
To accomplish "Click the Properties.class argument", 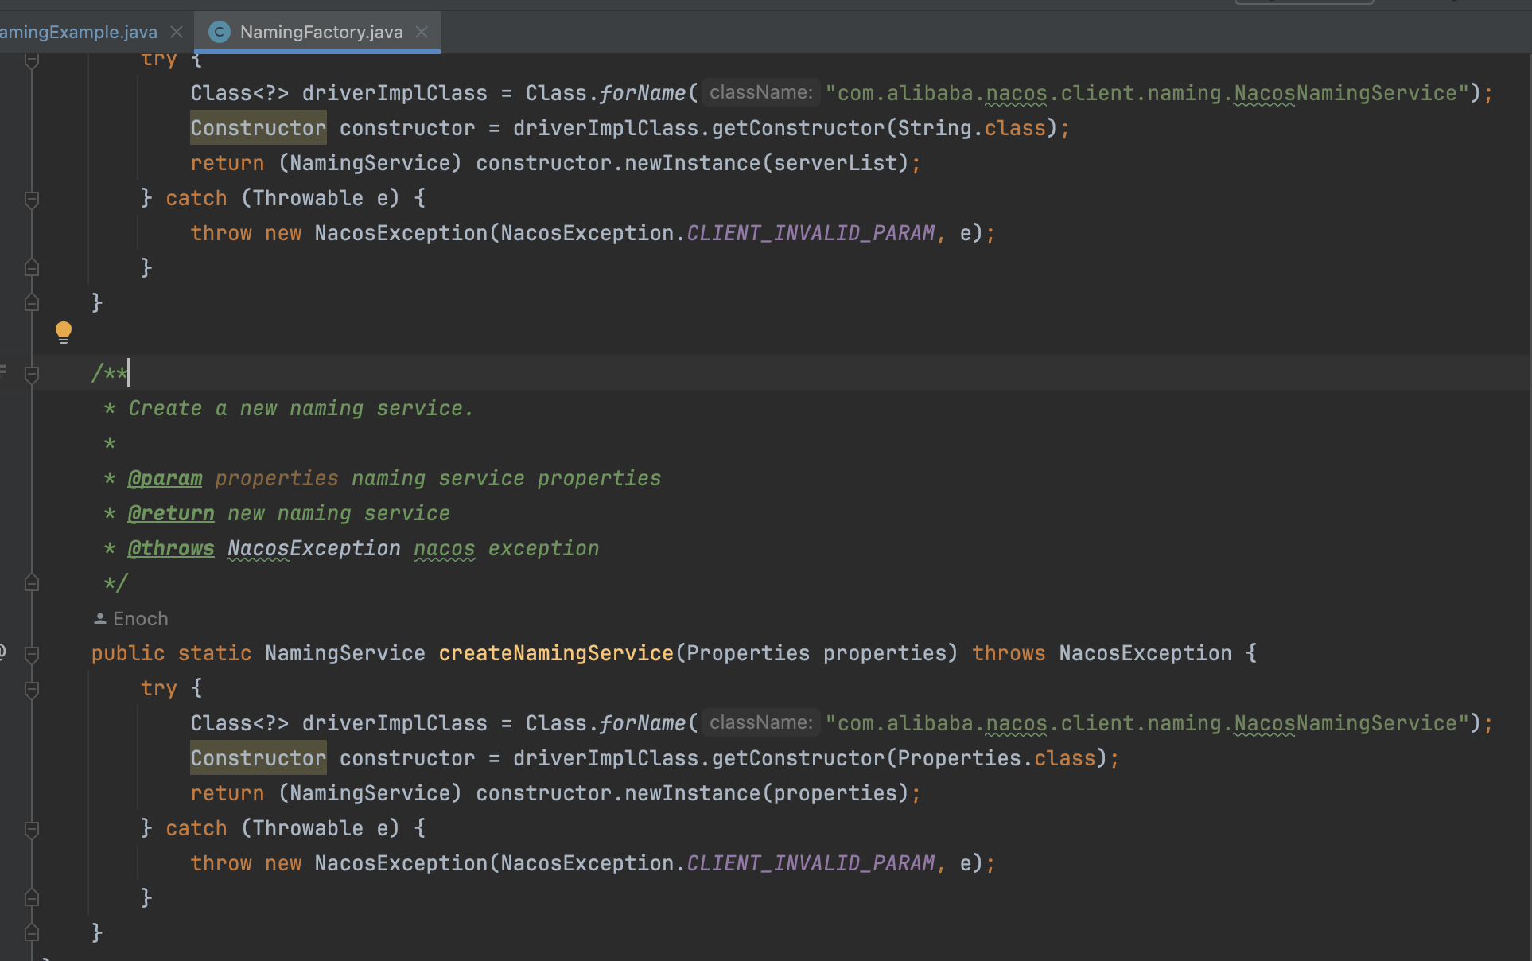I will point(997,758).
